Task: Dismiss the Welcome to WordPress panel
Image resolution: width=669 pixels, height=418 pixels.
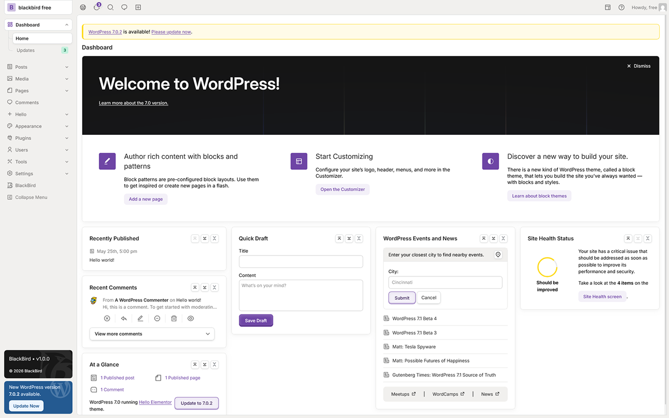Action: click(639, 66)
